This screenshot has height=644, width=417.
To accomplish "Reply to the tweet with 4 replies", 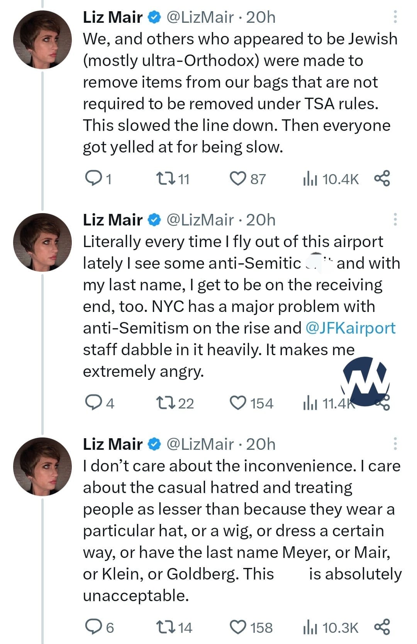I will (x=93, y=403).
